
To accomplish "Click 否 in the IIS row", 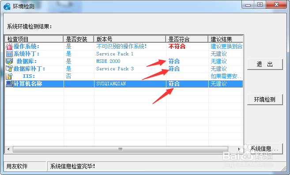I will [x=68, y=76].
